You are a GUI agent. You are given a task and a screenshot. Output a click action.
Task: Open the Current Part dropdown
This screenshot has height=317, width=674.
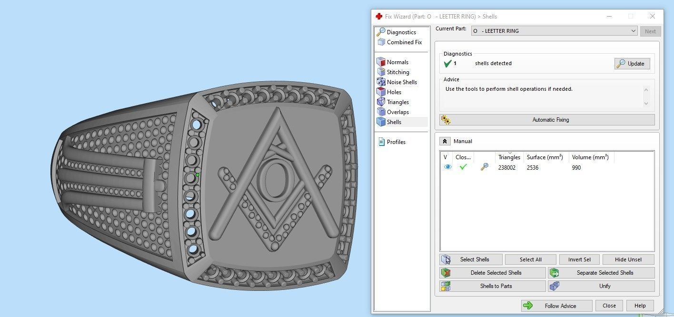click(x=554, y=31)
